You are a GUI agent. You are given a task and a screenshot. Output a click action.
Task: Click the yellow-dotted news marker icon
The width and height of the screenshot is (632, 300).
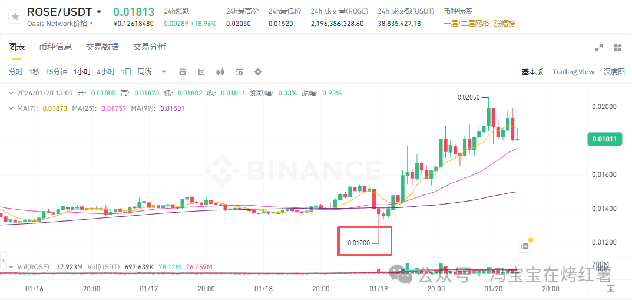tap(525, 245)
